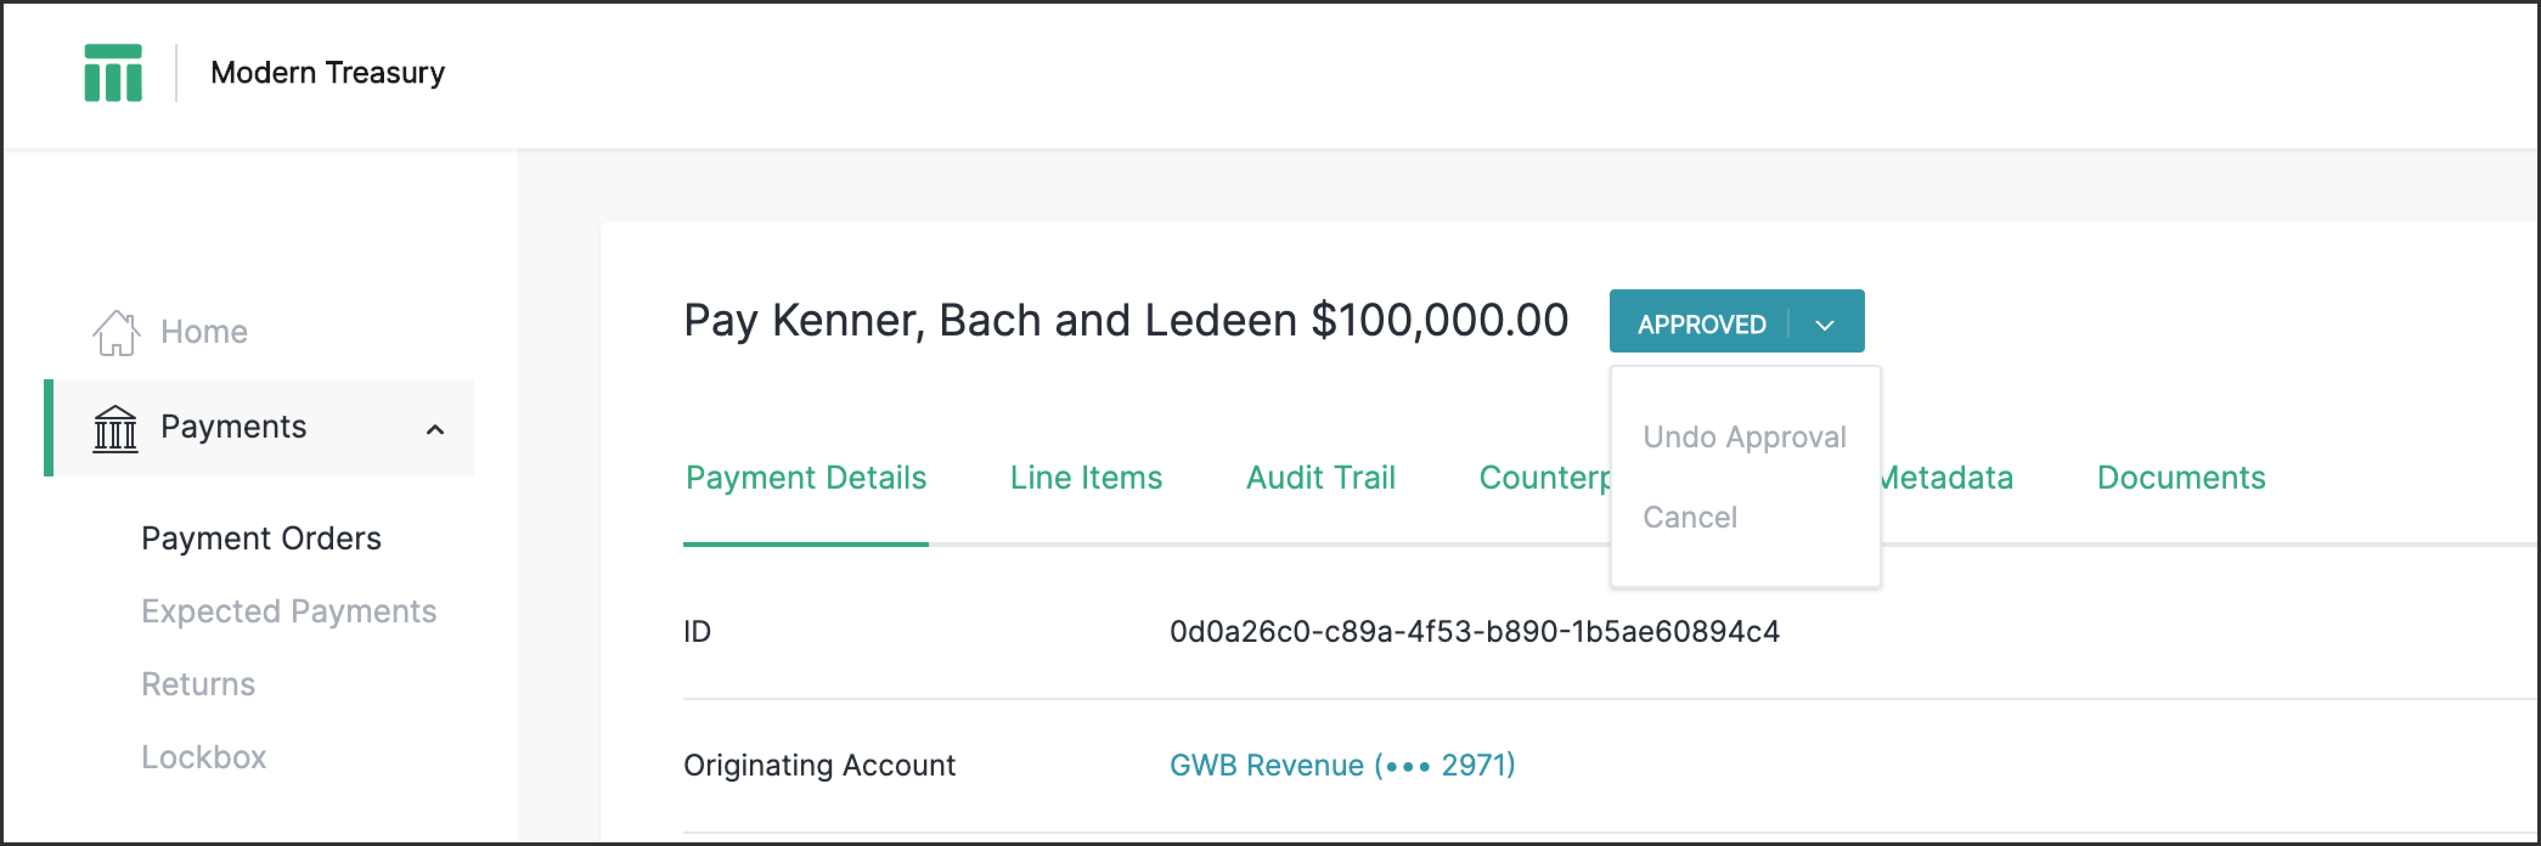
Task: Go to Payment Orders in sidebar
Action: (x=261, y=538)
